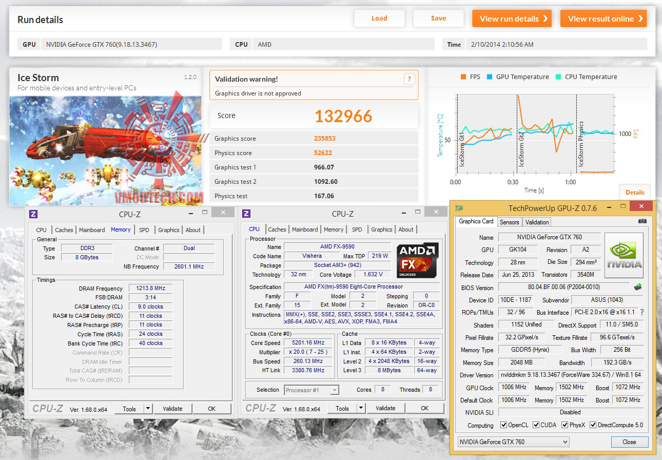Click the GPU-Z BIOS Version field
The height and width of the screenshot is (460, 662).
(563, 287)
